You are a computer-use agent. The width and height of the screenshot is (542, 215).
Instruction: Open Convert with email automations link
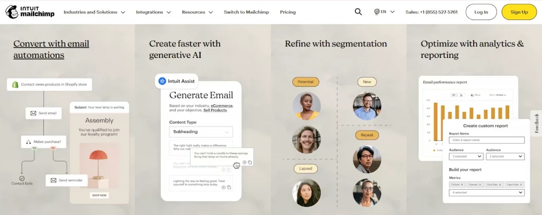click(51, 49)
